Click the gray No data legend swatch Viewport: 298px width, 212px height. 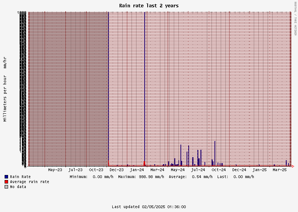(x=7, y=187)
